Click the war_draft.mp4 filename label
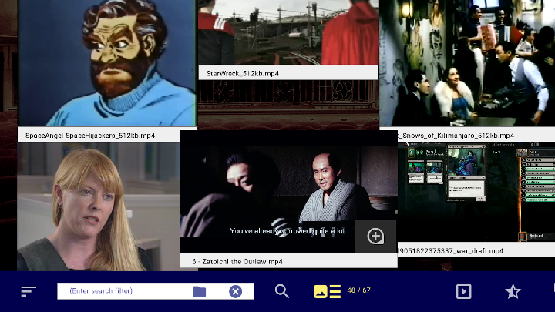The image size is (555, 312). [451, 251]
